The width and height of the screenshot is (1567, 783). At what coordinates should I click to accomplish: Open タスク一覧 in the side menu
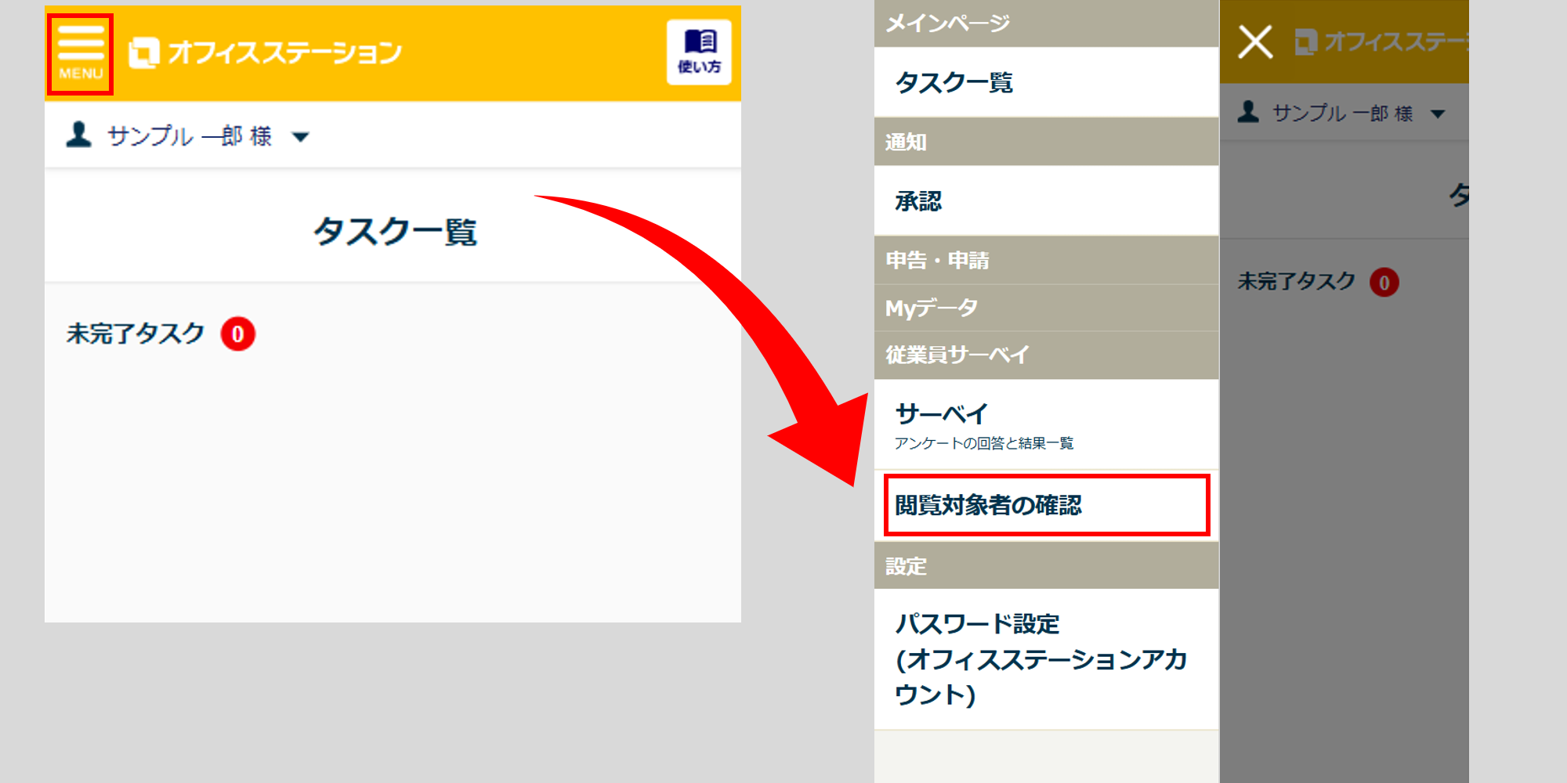pyautogui.click(x=1046, y=82)
